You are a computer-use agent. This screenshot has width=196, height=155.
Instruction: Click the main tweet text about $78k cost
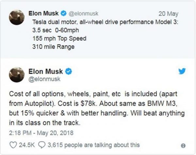(97, 108)
